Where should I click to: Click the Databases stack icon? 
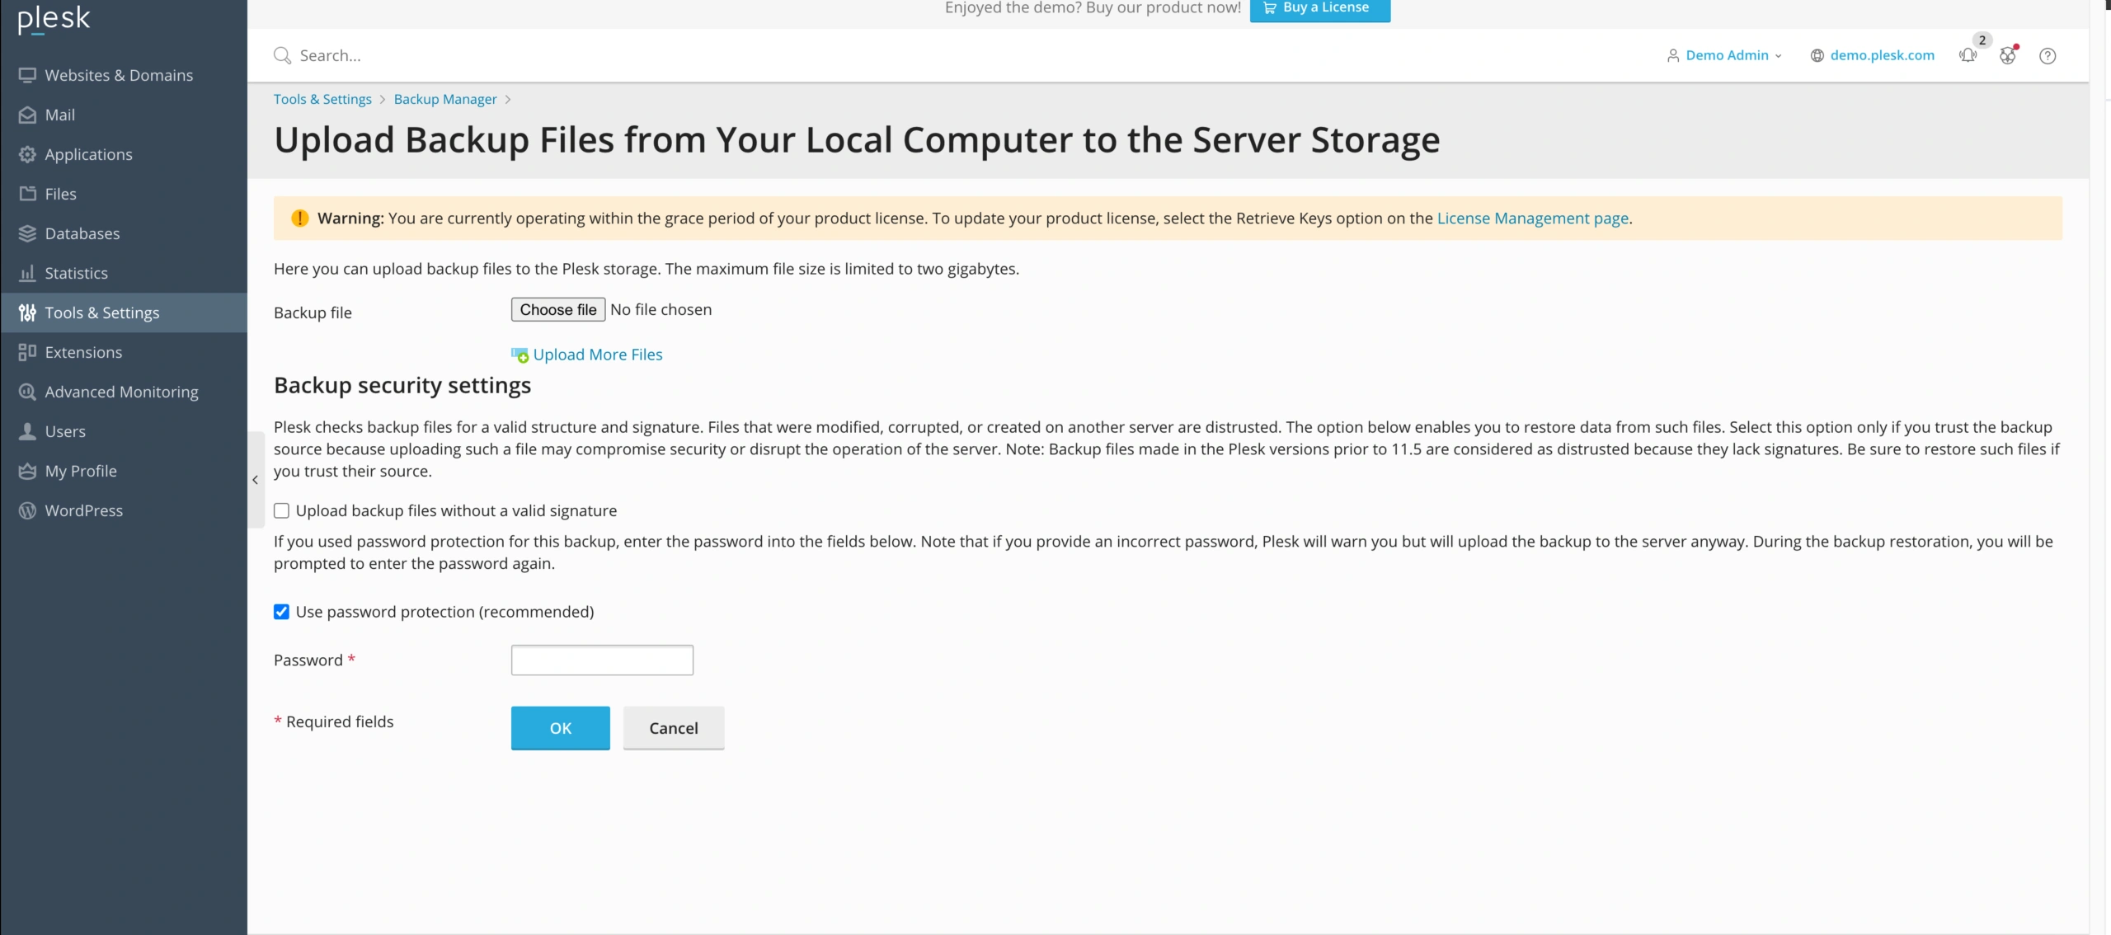(x=27, y=233)
